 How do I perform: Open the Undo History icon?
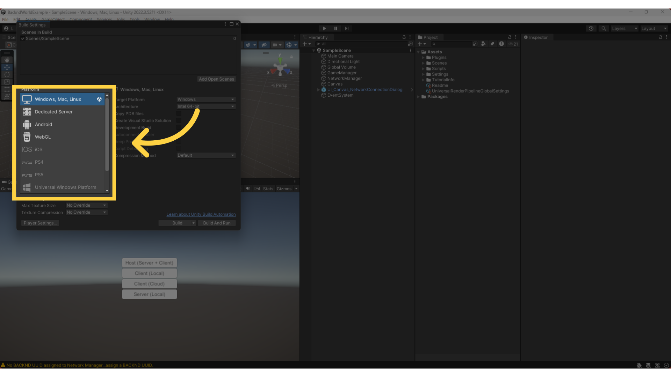pos(591,29)
